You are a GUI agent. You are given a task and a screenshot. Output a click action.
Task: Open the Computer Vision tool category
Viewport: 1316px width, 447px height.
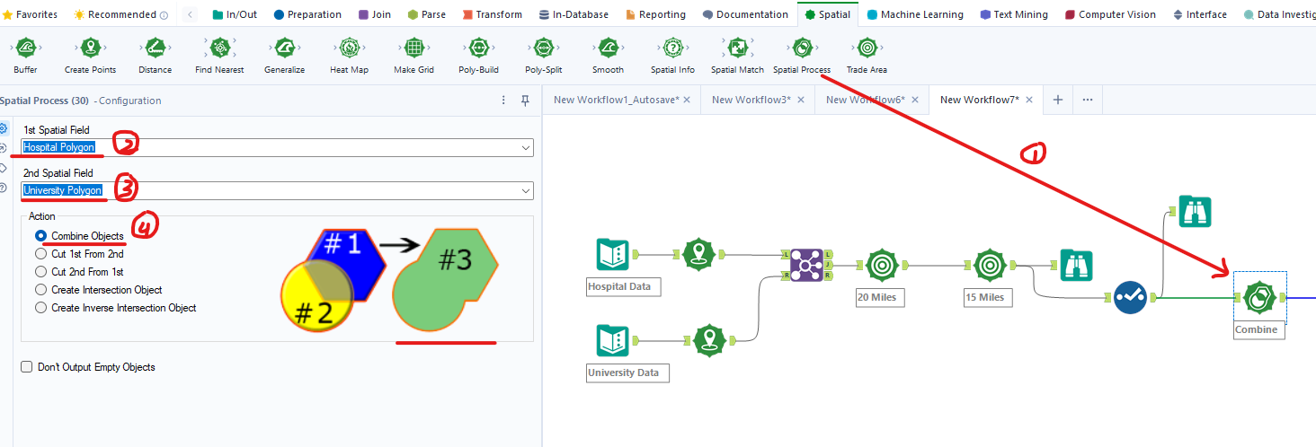1110,14
